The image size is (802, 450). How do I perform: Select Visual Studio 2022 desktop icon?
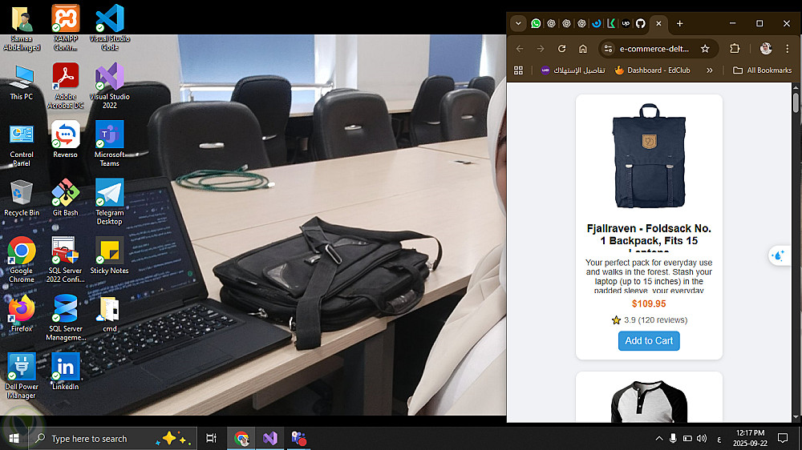coord(109,86)
